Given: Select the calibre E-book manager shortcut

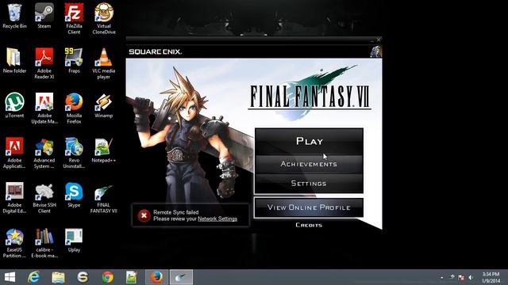Looking at the screenshot, I should pyautogui.click(x=44, y=242).
